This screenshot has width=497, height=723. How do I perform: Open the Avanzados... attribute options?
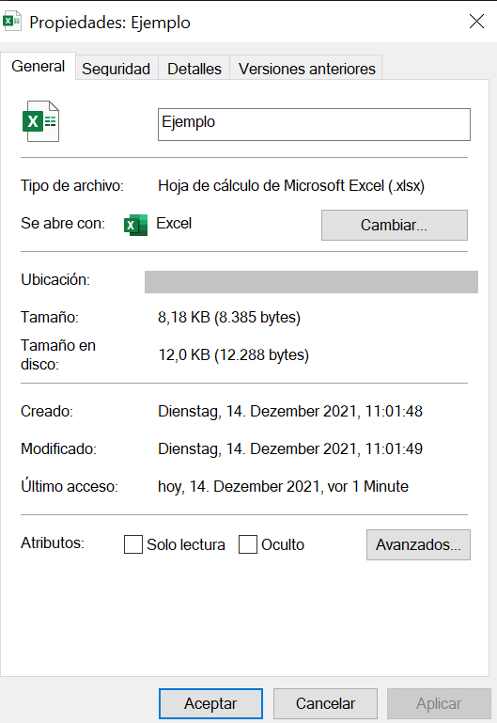click(x=418, y=544)
